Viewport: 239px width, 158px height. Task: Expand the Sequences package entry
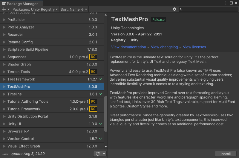4,57
